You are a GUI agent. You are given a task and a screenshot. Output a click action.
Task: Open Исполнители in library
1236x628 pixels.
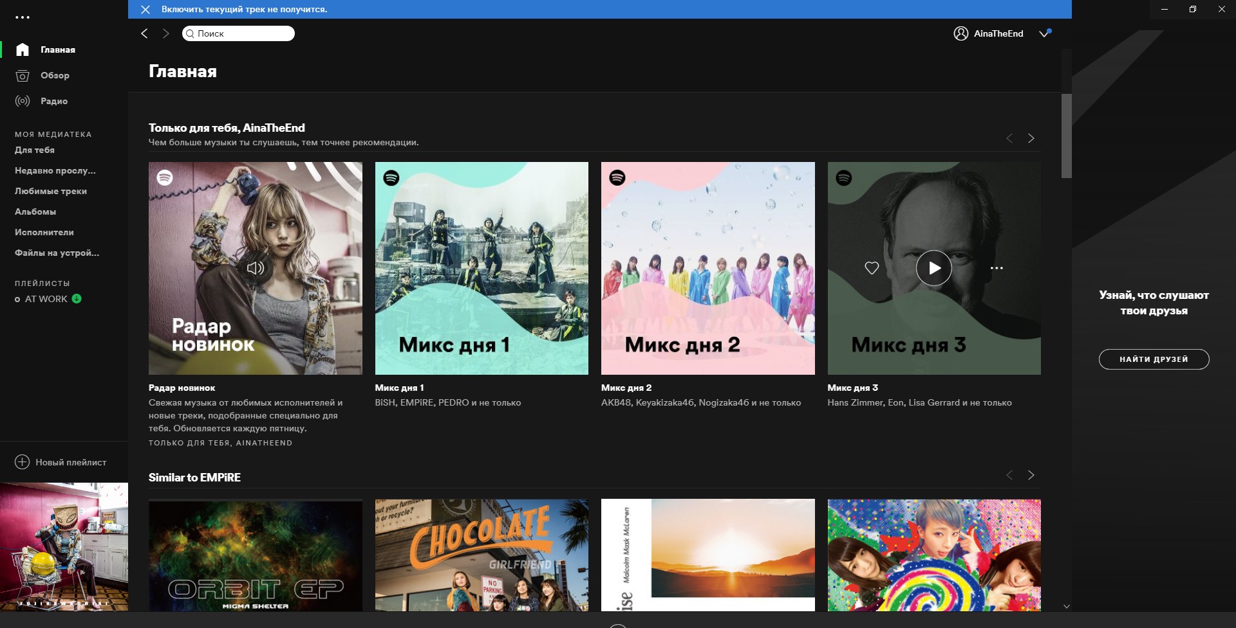click(x=44, y=232)
